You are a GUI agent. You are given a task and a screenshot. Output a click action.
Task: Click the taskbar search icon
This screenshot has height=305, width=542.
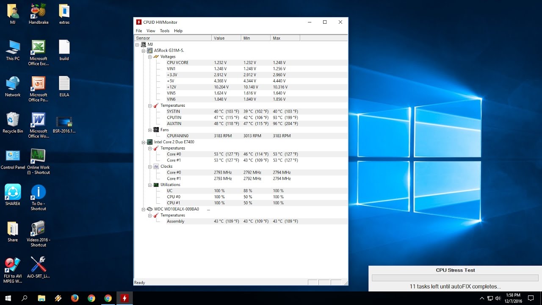click(25, 298)
